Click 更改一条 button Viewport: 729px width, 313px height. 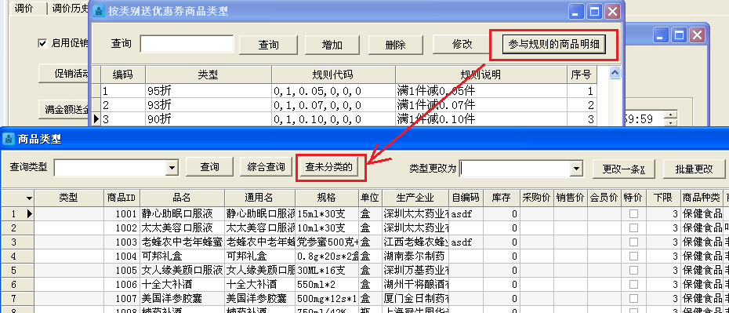pos(623,169)
